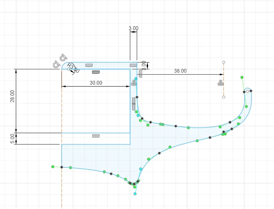Click horizontal constraint glyph beside the R3.00 fillet
Image resolution: width=274 pixels, height=209 pixels.
[89, 65]
